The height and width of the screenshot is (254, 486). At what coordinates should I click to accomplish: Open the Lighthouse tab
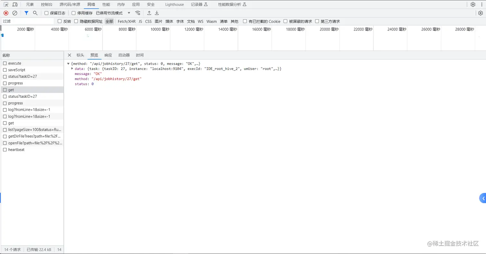175,5
